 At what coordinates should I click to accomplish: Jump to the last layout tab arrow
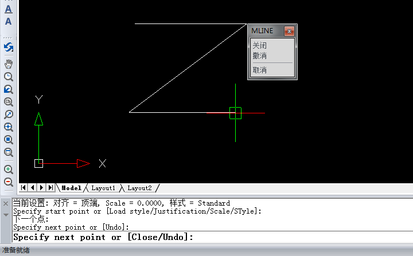tap(50, 188)
